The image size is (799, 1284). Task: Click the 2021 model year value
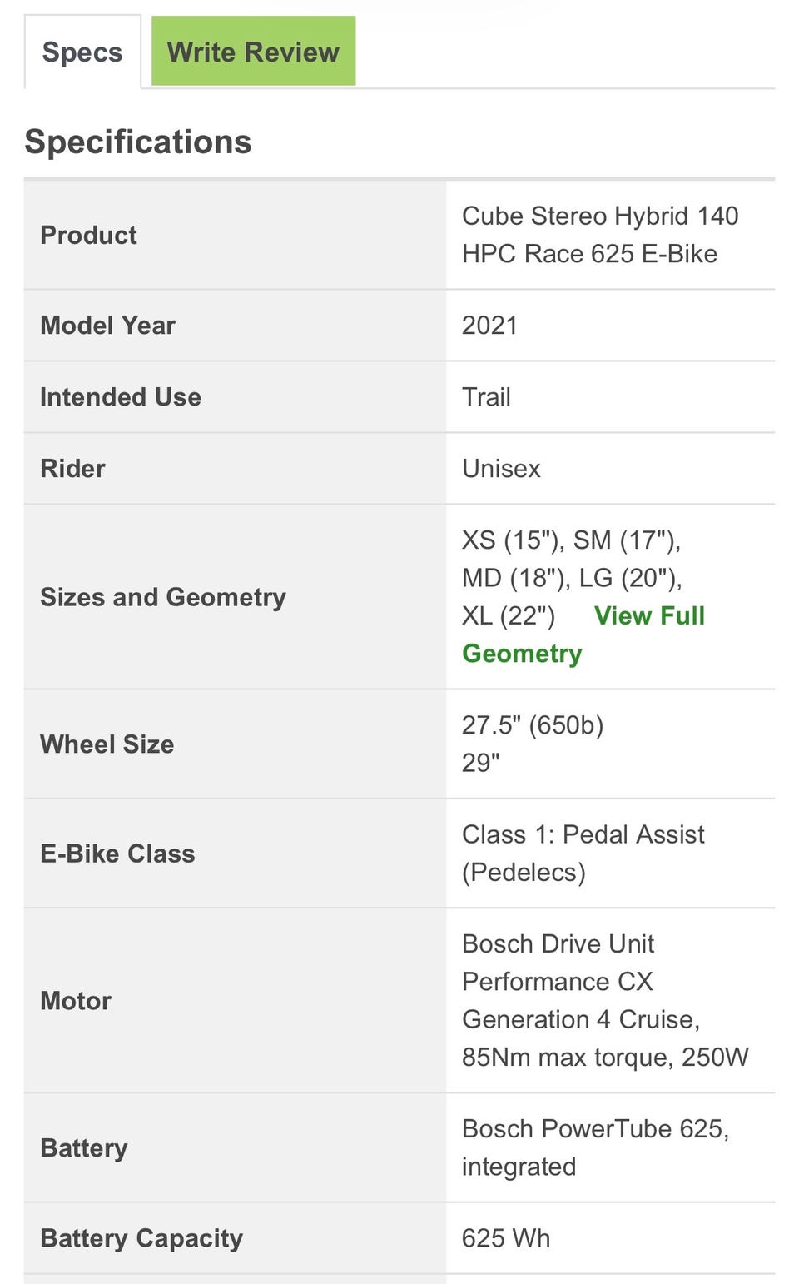(x=489, y=326)
